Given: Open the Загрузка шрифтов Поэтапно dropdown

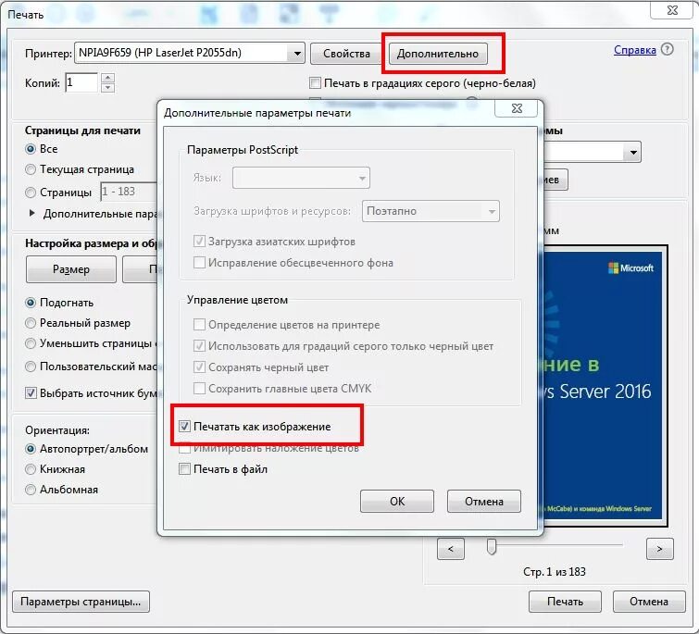Looking at the screenshot, I should coord(431,211).
